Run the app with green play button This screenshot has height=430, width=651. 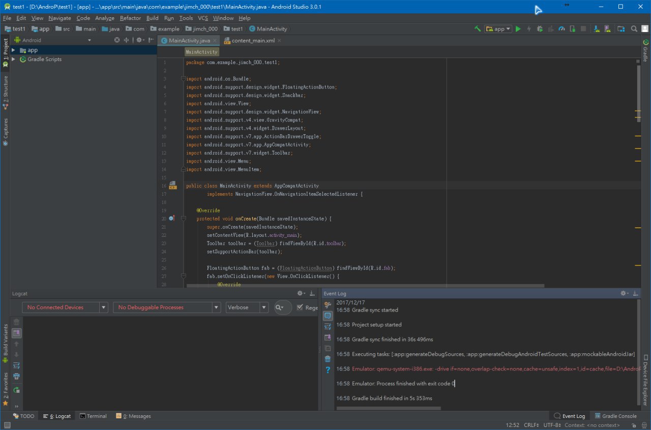click(518, 29)
